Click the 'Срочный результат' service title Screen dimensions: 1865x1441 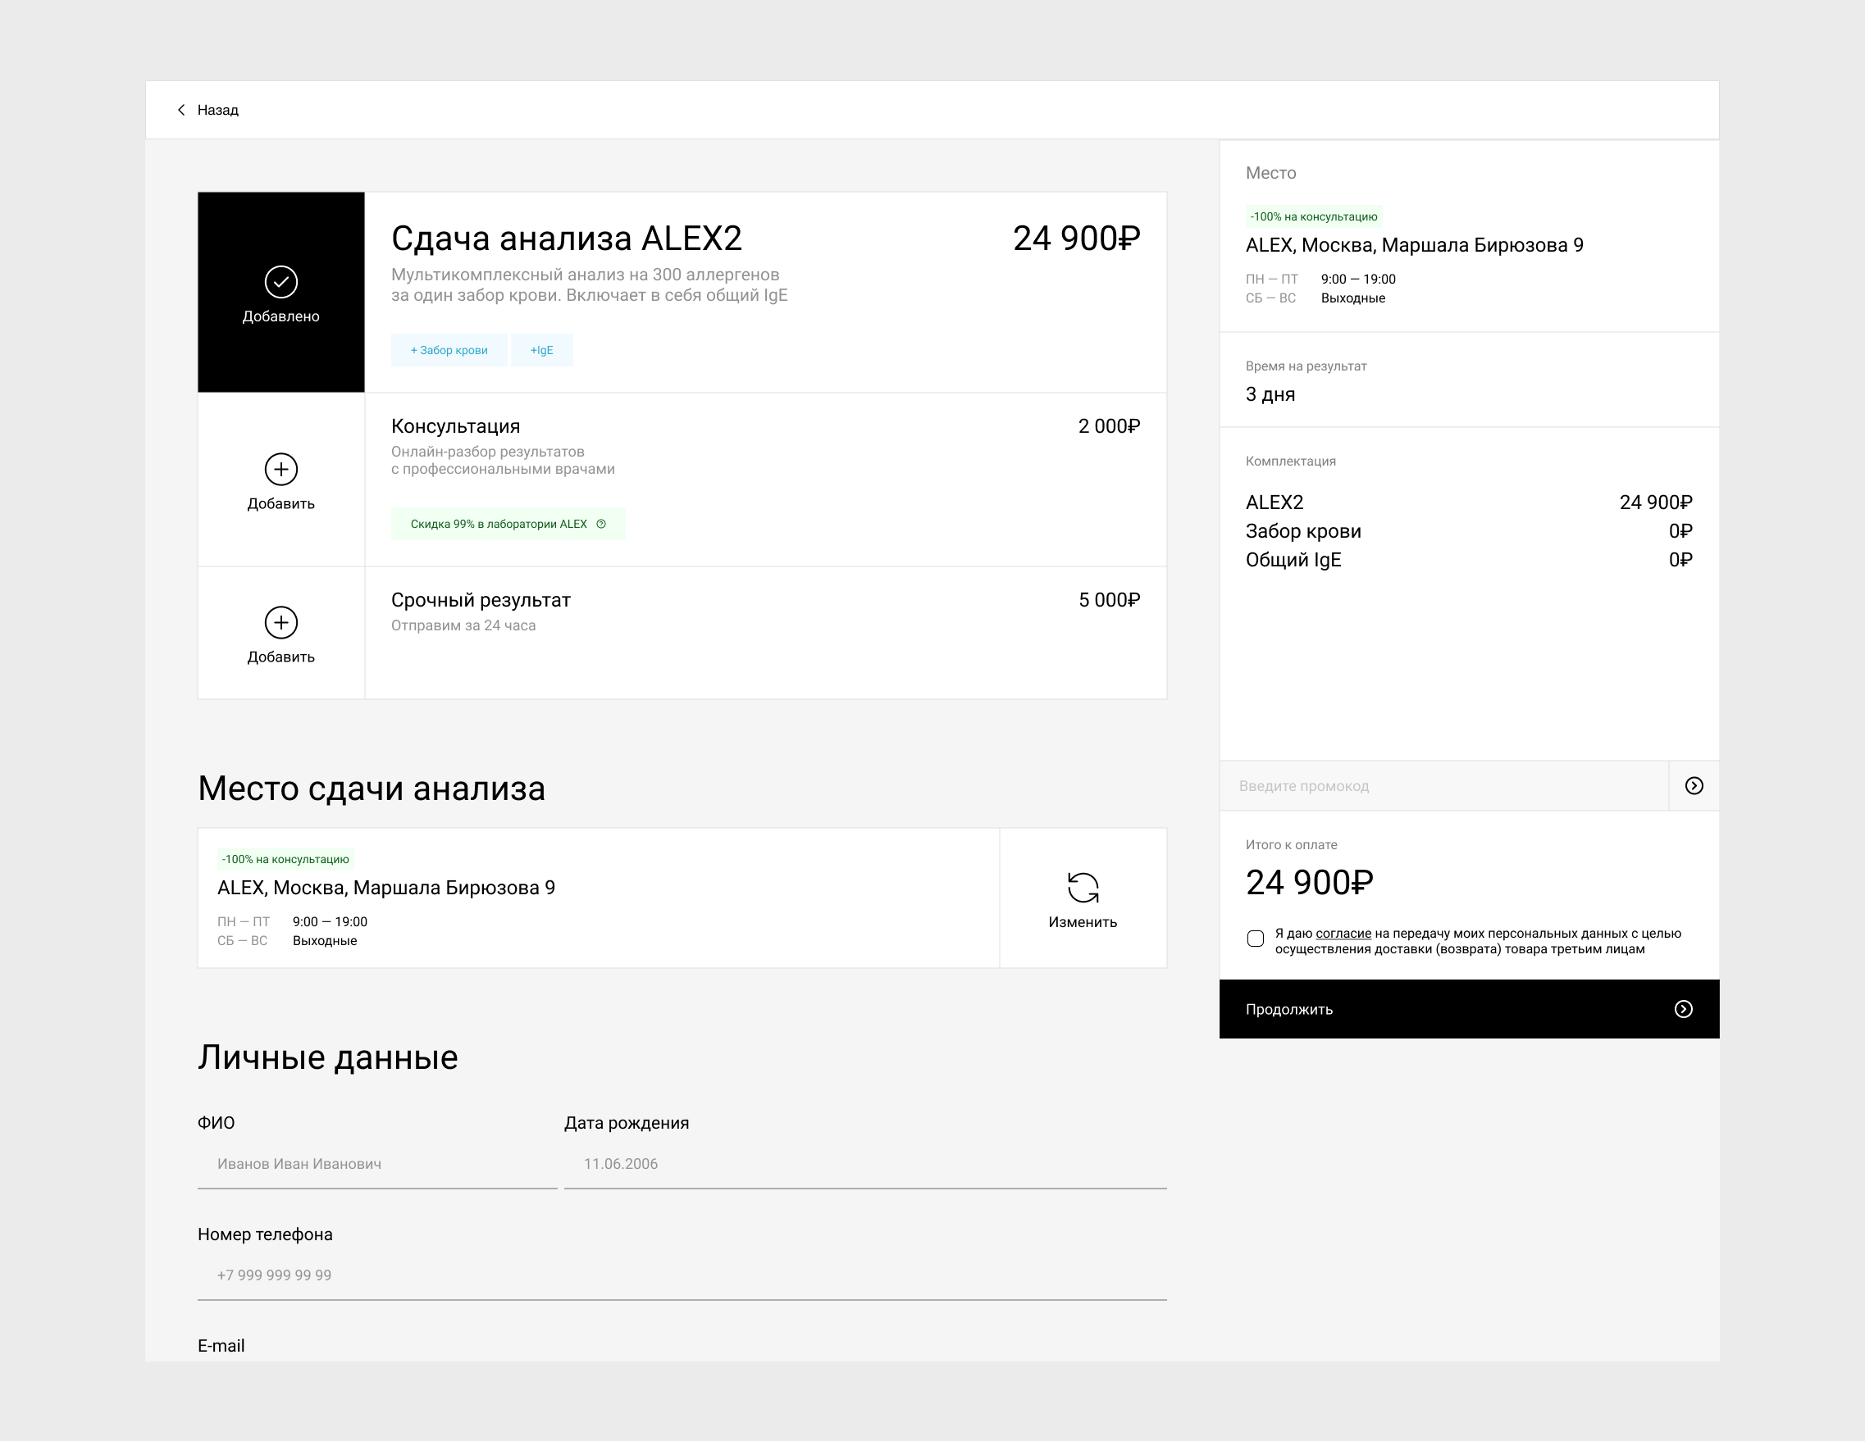tap(481, 600)
